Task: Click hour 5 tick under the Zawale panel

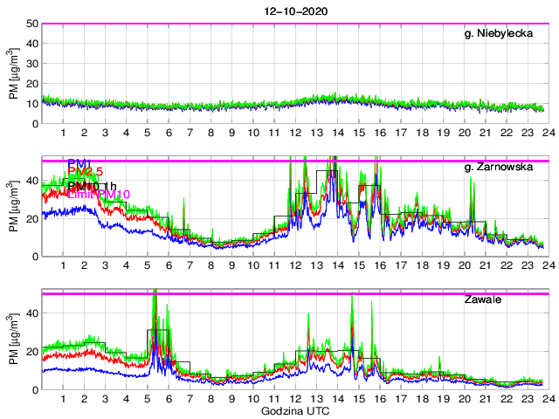Action: coord(148,399)
